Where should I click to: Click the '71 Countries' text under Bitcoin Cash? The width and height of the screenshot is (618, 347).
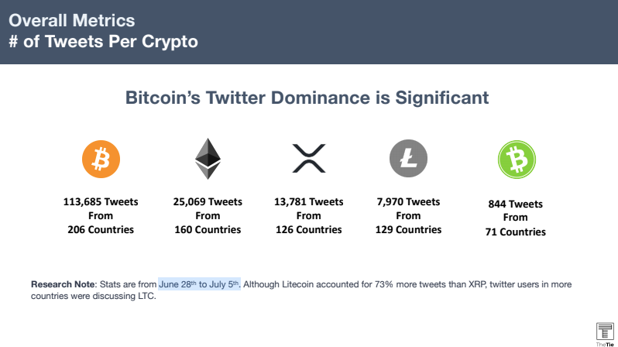pyautogui.click(x=515, y=232)
